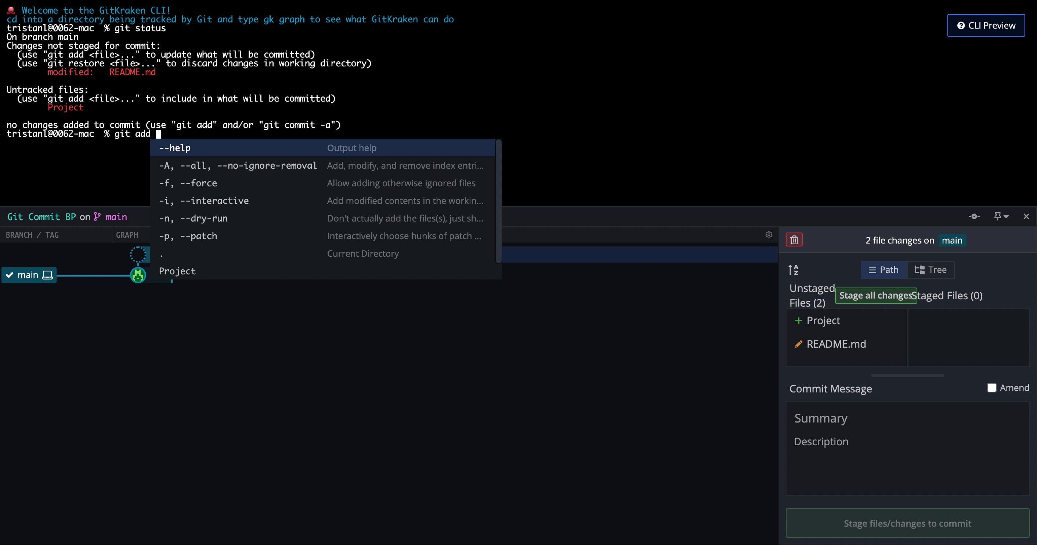The width and height of the screenshot is (1037, 545).
Task: Enable the Amend checkbox
Action: (x=991, y=387)
